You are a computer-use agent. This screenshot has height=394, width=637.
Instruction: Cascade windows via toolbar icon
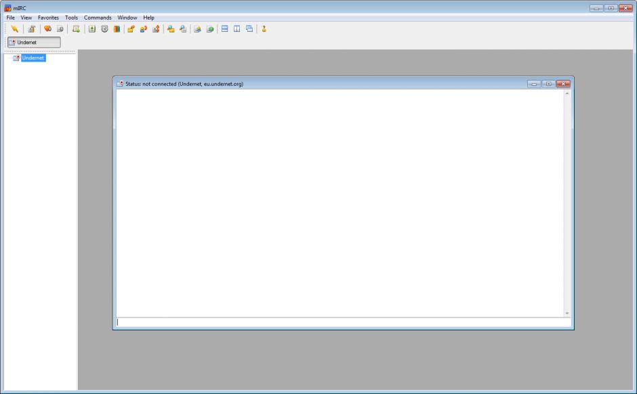[249, 29]
